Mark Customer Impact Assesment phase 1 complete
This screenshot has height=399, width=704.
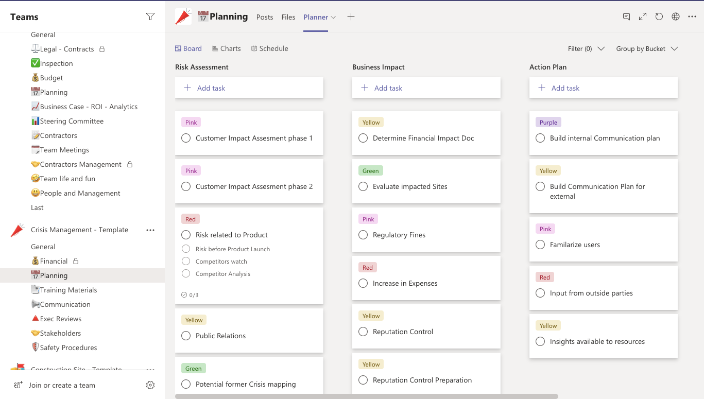coord(186,138)
